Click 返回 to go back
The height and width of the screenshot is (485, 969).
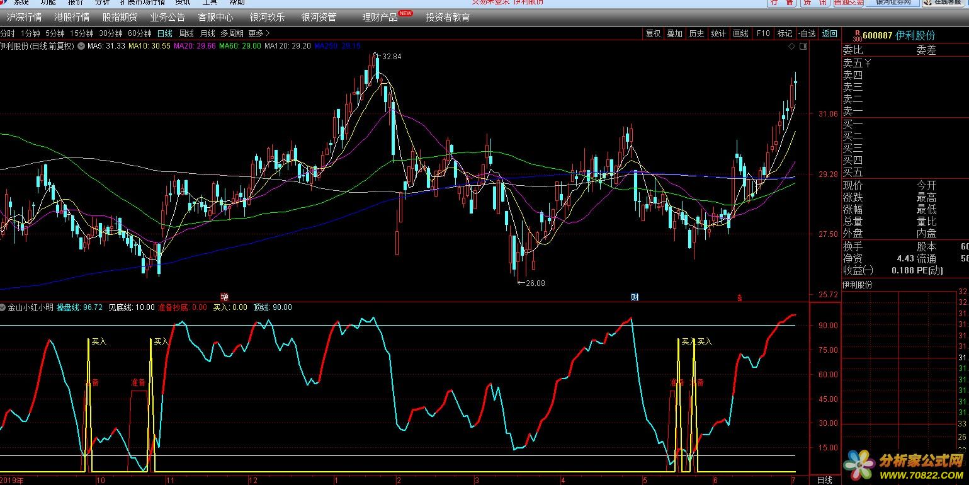click(x=830, y=33)
